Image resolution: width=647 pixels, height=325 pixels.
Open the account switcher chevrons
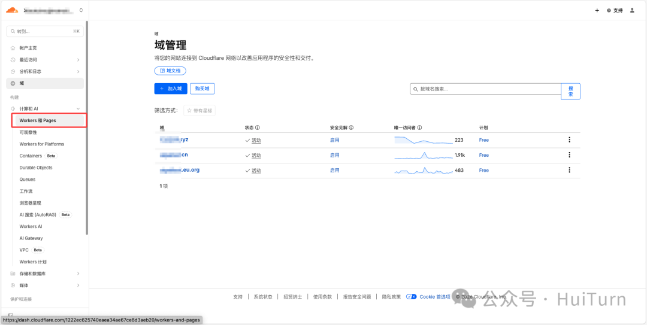[81, 10]
